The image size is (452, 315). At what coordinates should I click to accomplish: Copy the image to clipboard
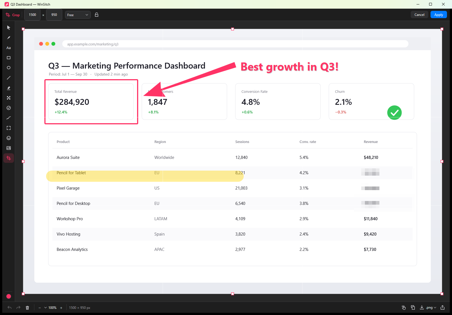tap(413, 307)
